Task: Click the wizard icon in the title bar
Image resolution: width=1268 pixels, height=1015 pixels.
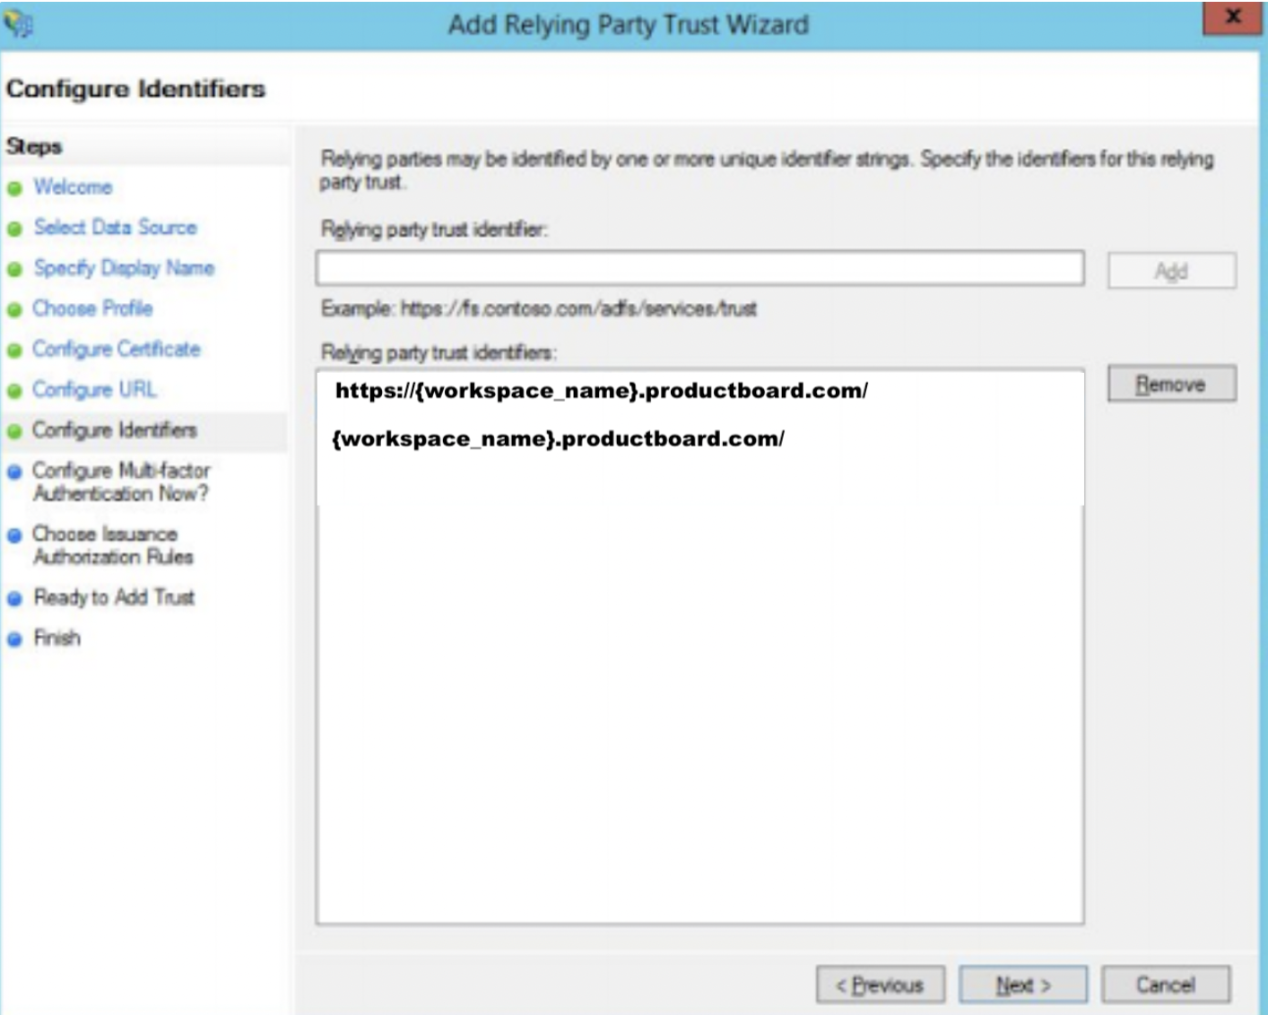Action: 18,24
